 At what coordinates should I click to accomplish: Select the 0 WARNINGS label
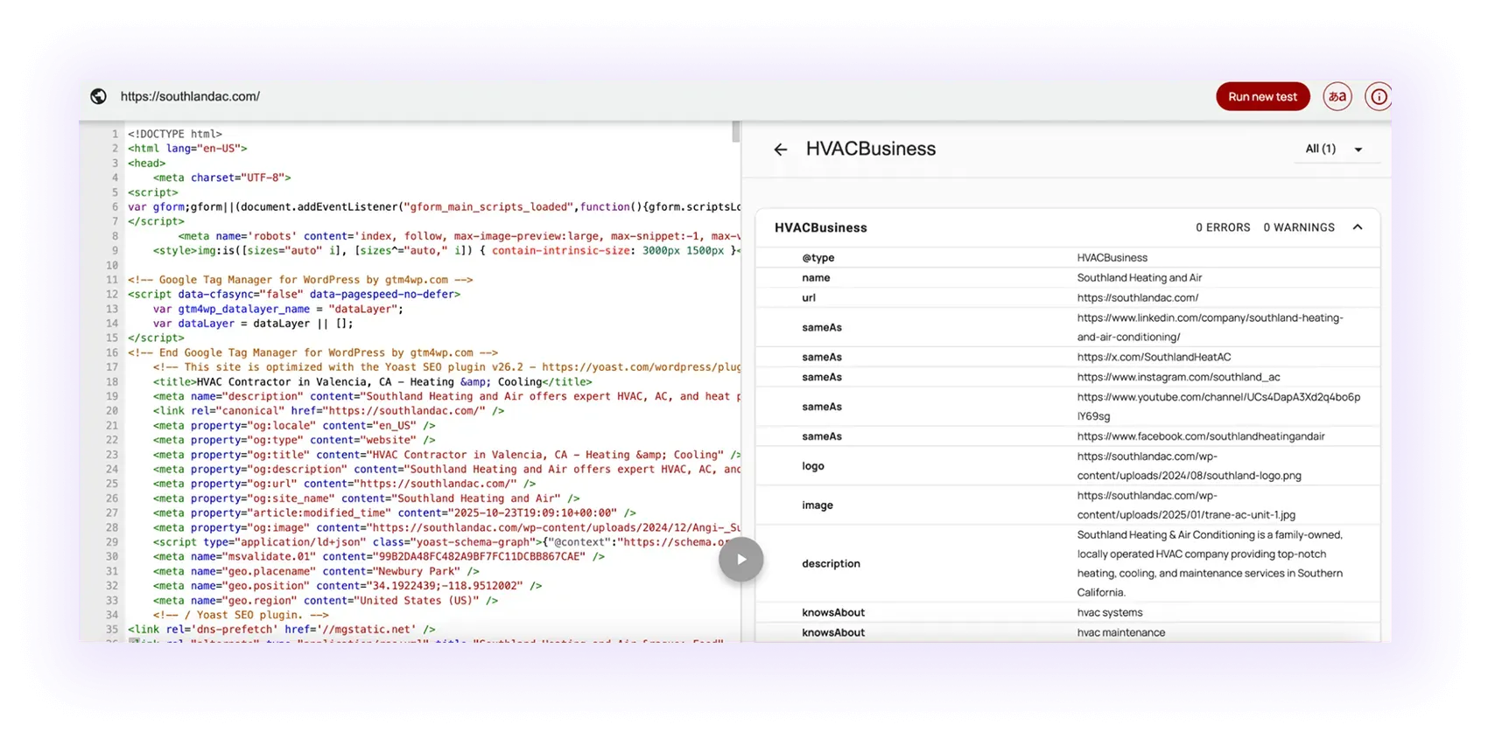coord(1299,227)
